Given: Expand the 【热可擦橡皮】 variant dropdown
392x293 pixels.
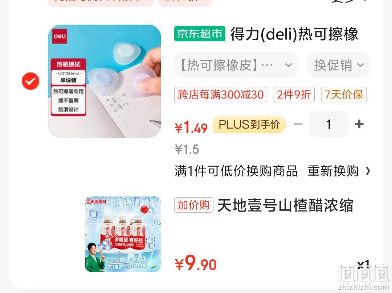Looking at the screenshot, I should coord(236,65).
